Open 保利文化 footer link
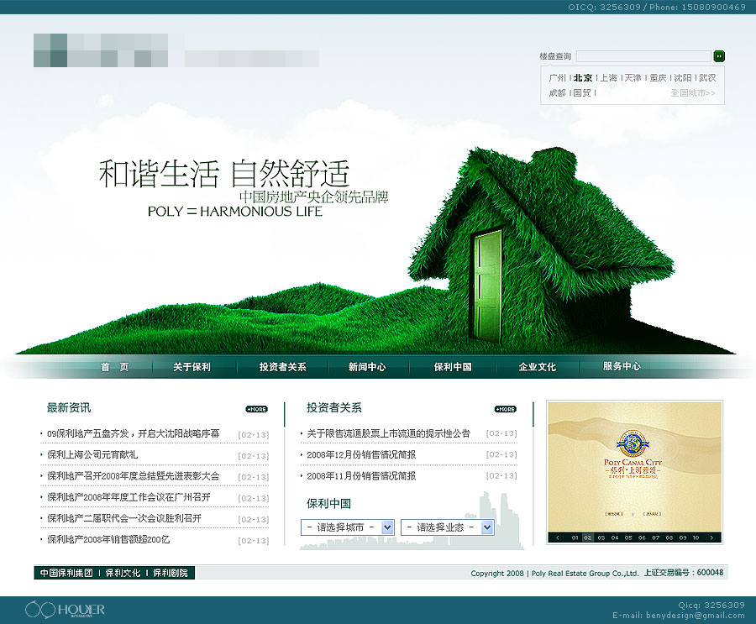756x624 pixels. [x=123, y=573]
